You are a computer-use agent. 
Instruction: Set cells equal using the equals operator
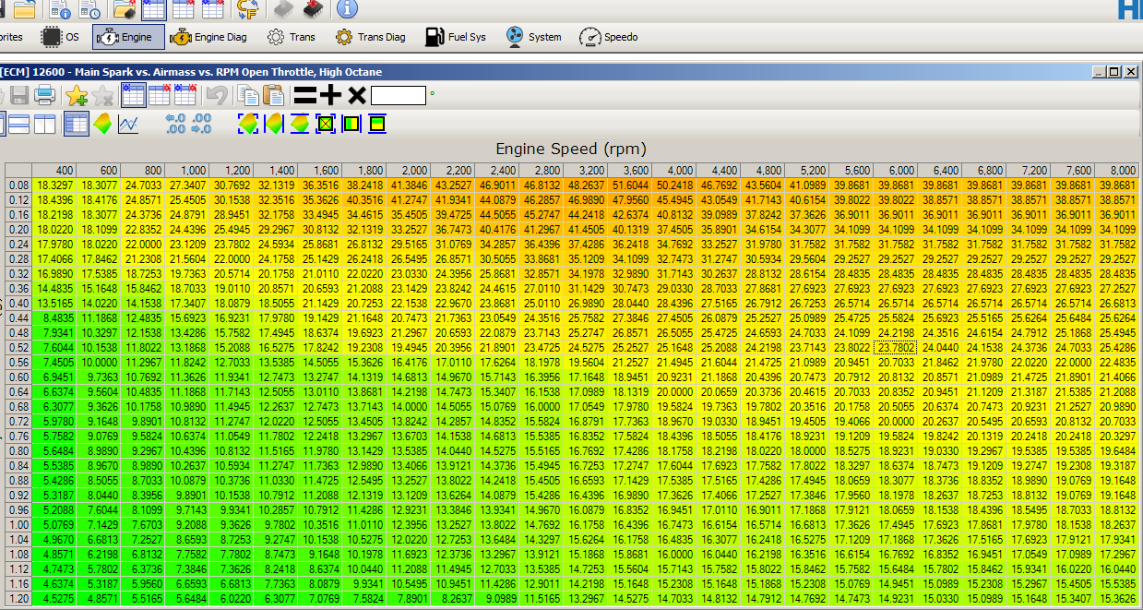pyautogui.click(x=304, y=95)
